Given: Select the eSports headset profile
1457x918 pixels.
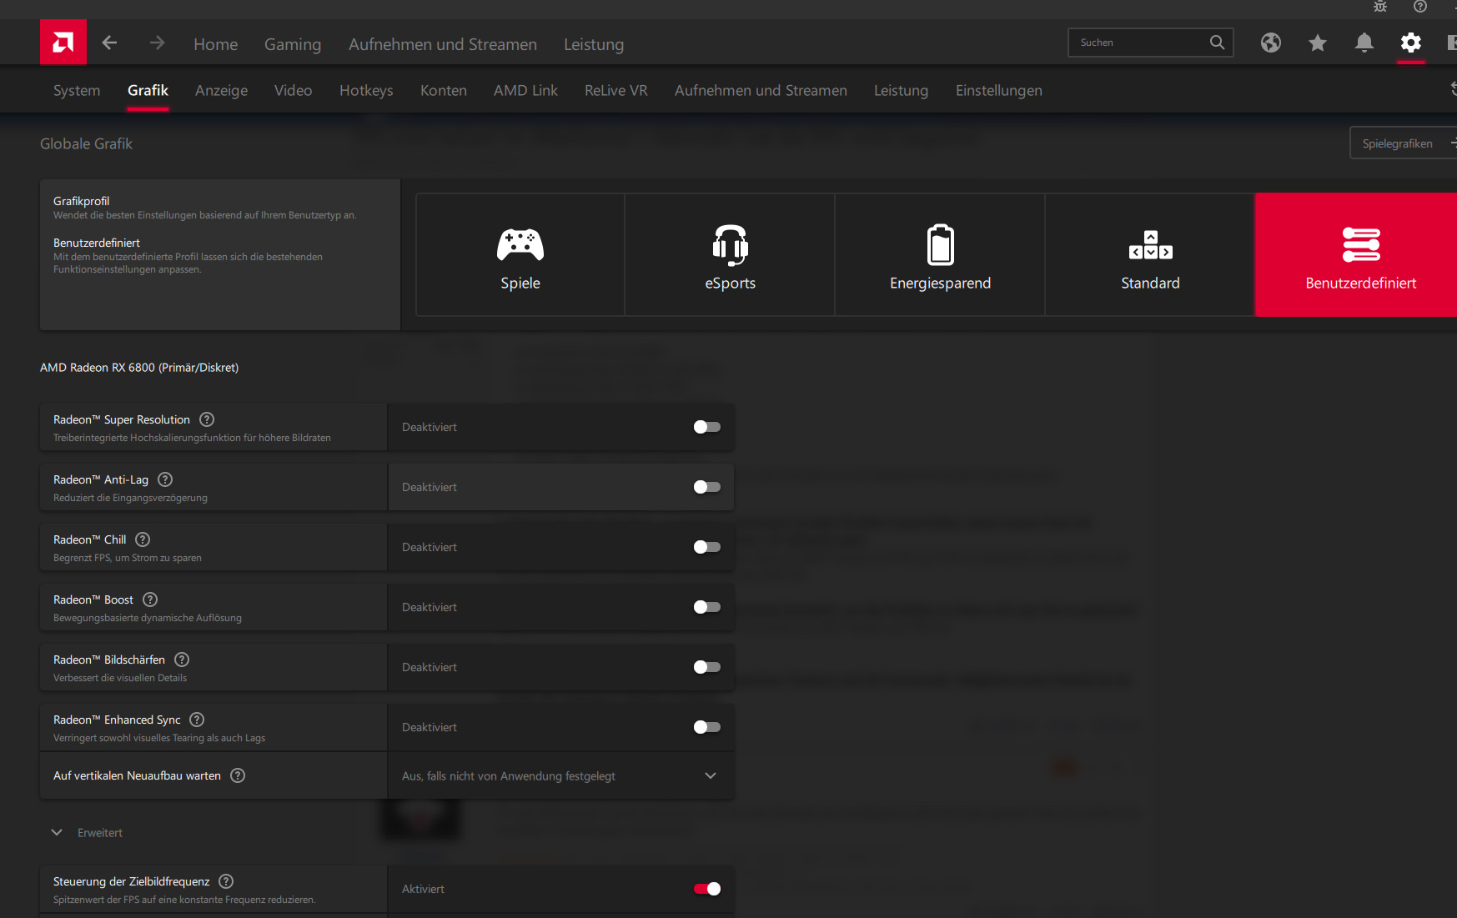Looking at the screenshot, I should [731, 255].
